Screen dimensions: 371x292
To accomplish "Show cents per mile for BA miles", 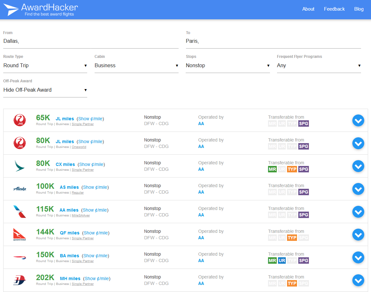I will (x=96, y=256).
